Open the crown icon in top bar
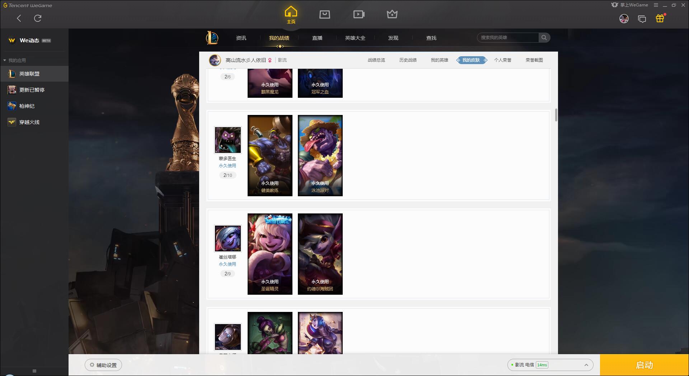This screenshot has width=689, height=376. [392, 14]
